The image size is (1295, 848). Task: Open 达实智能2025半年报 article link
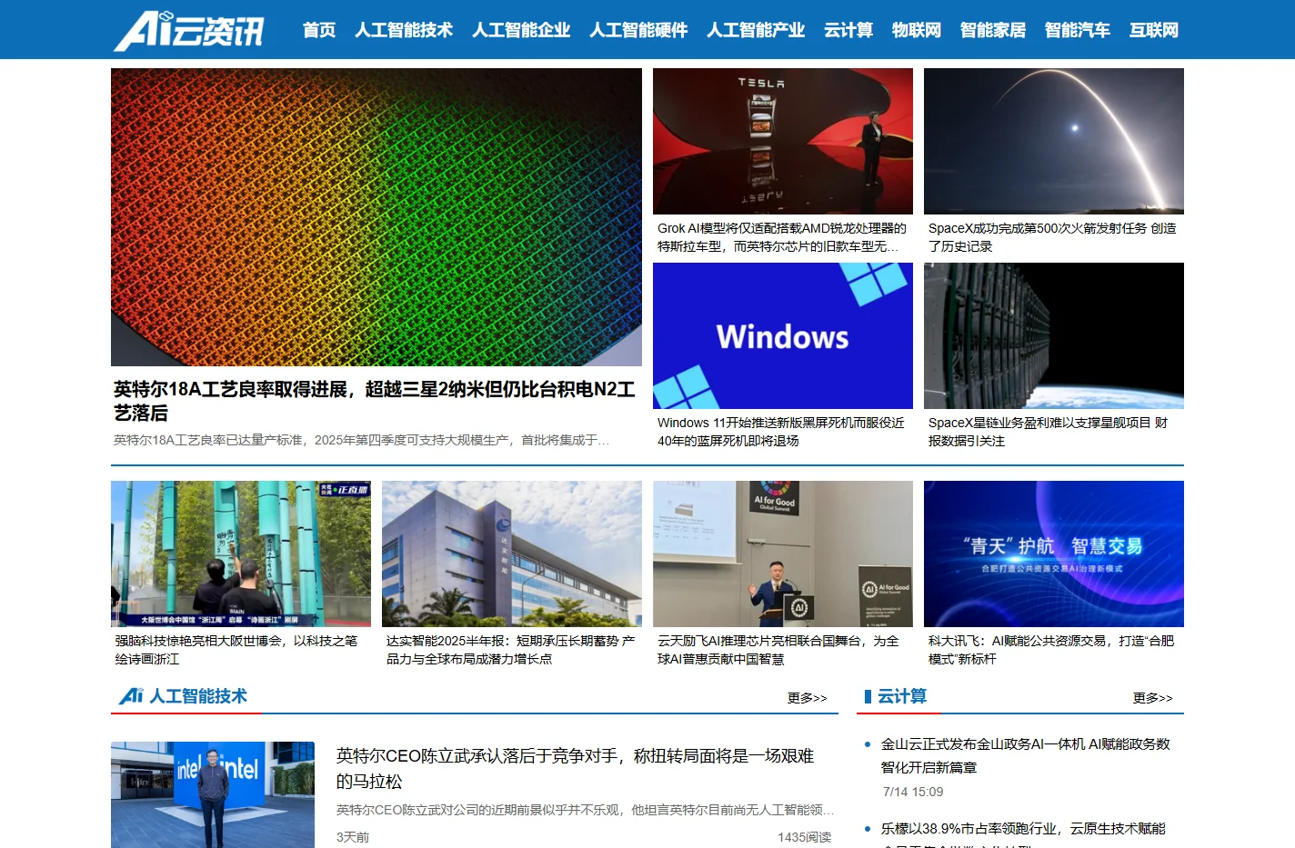510,650
